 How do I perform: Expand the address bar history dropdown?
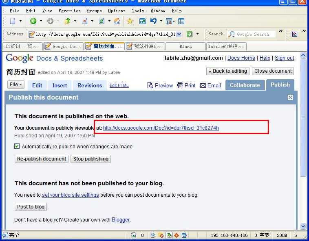tap(179, 34)
